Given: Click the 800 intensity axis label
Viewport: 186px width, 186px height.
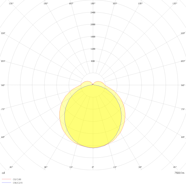Looking at the screenshot, I should [93, 61].
